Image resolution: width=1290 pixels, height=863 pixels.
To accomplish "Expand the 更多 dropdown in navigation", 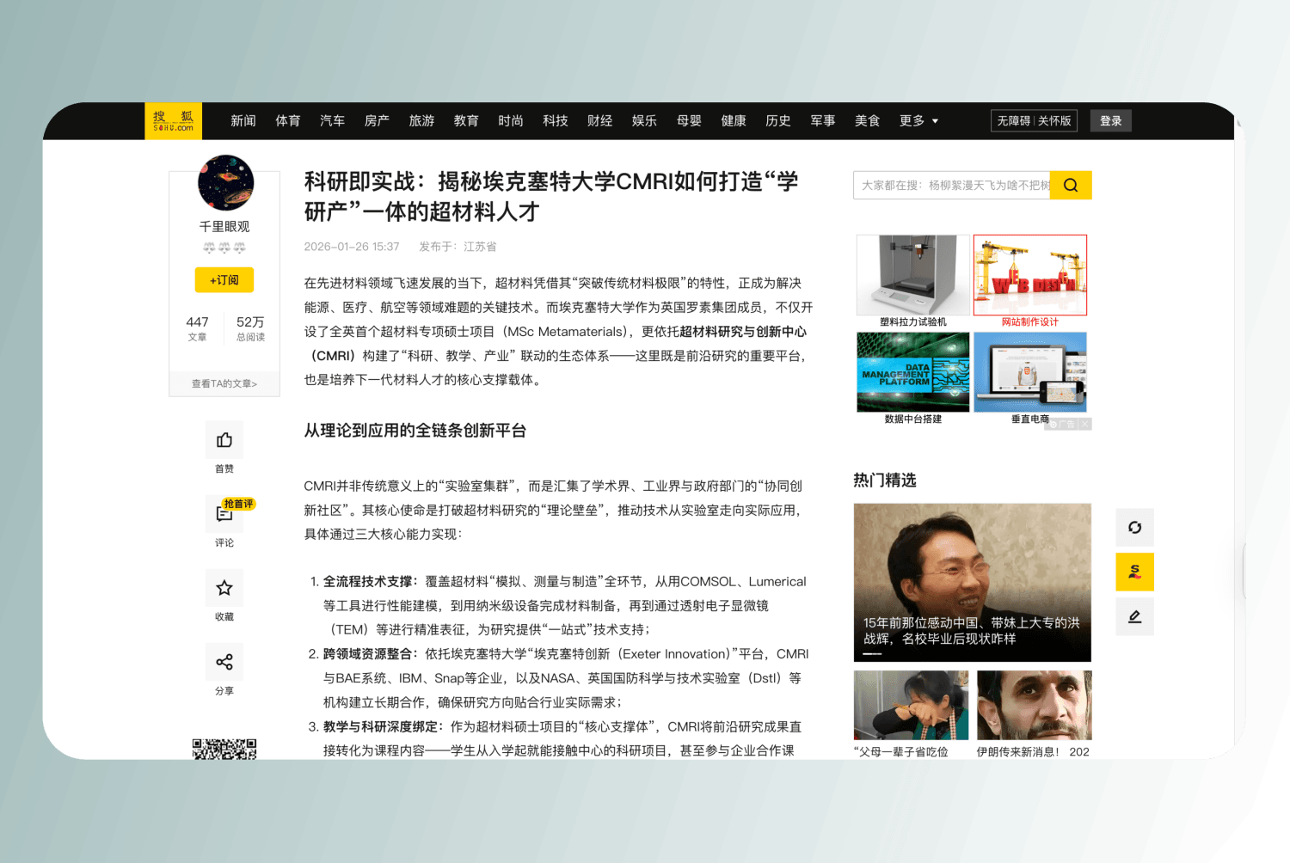I will tap(918, 121).
